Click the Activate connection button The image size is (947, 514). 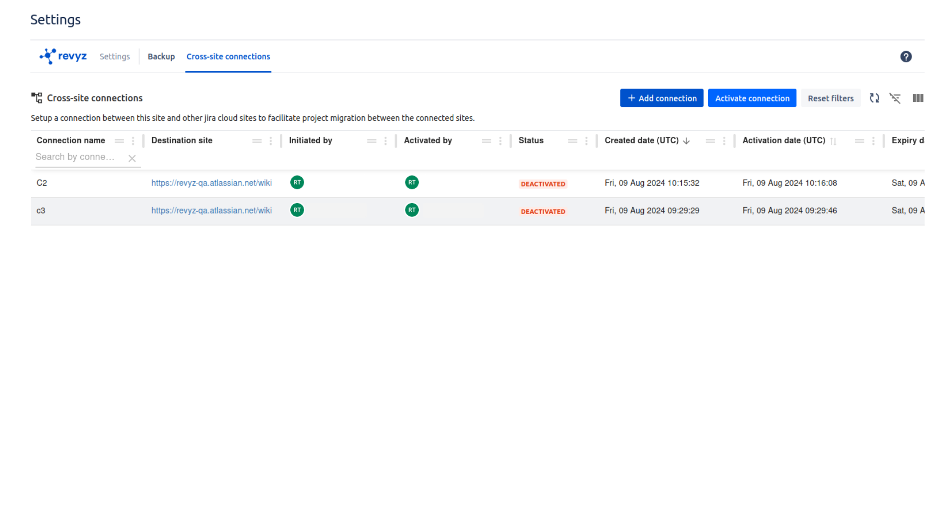point(752,98)
